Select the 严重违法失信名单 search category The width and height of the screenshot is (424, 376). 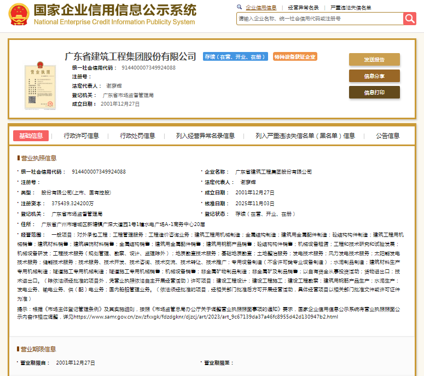(x=350, y=8)
